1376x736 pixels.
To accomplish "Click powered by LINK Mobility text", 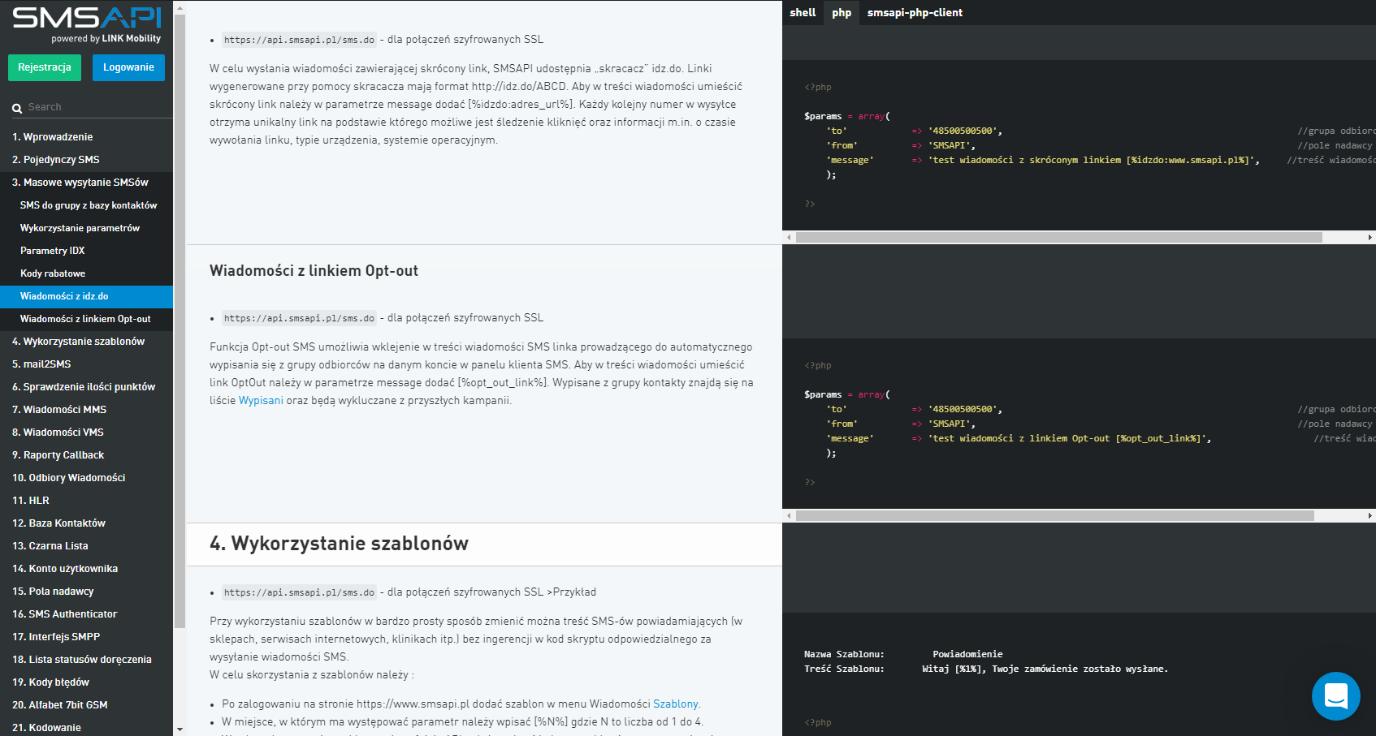I will click(106, 38).
